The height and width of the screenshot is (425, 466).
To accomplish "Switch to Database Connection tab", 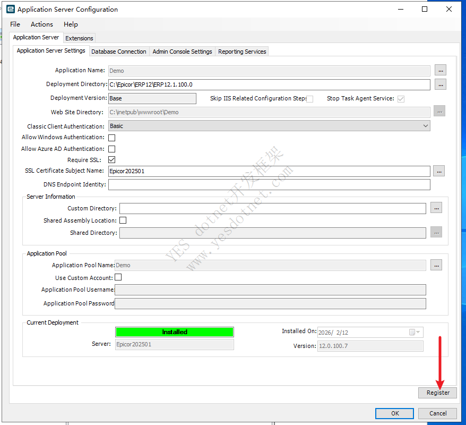I will tap(118, 52).
